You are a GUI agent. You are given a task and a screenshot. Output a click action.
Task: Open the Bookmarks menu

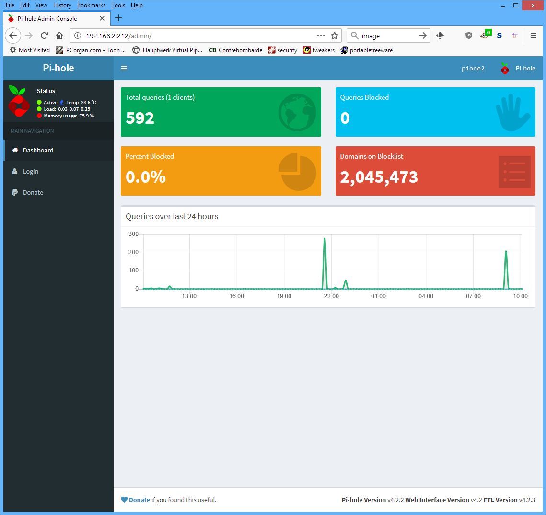91,5
